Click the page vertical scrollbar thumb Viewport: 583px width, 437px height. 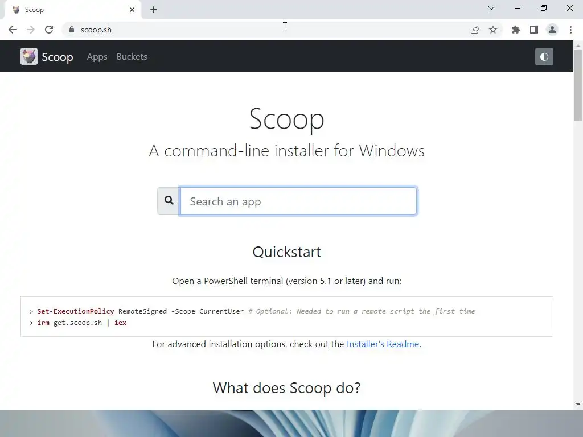pyautogui.click(x=578, y=85)
